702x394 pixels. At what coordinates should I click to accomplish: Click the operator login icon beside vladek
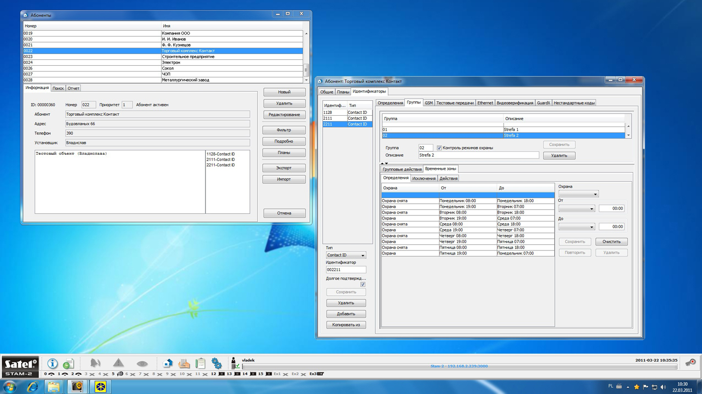[x=235, y=363]
